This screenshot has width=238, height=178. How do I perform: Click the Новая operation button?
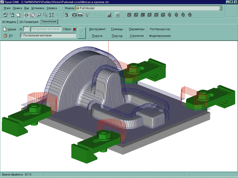tap(10, 29)
